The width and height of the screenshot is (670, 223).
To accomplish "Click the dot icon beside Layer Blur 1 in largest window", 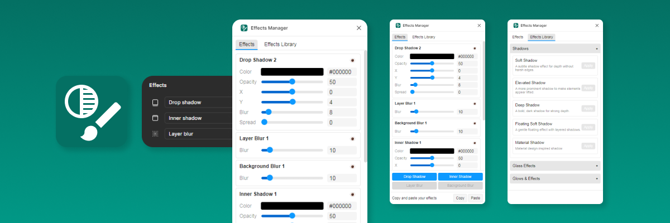I will tap(352, 139).
